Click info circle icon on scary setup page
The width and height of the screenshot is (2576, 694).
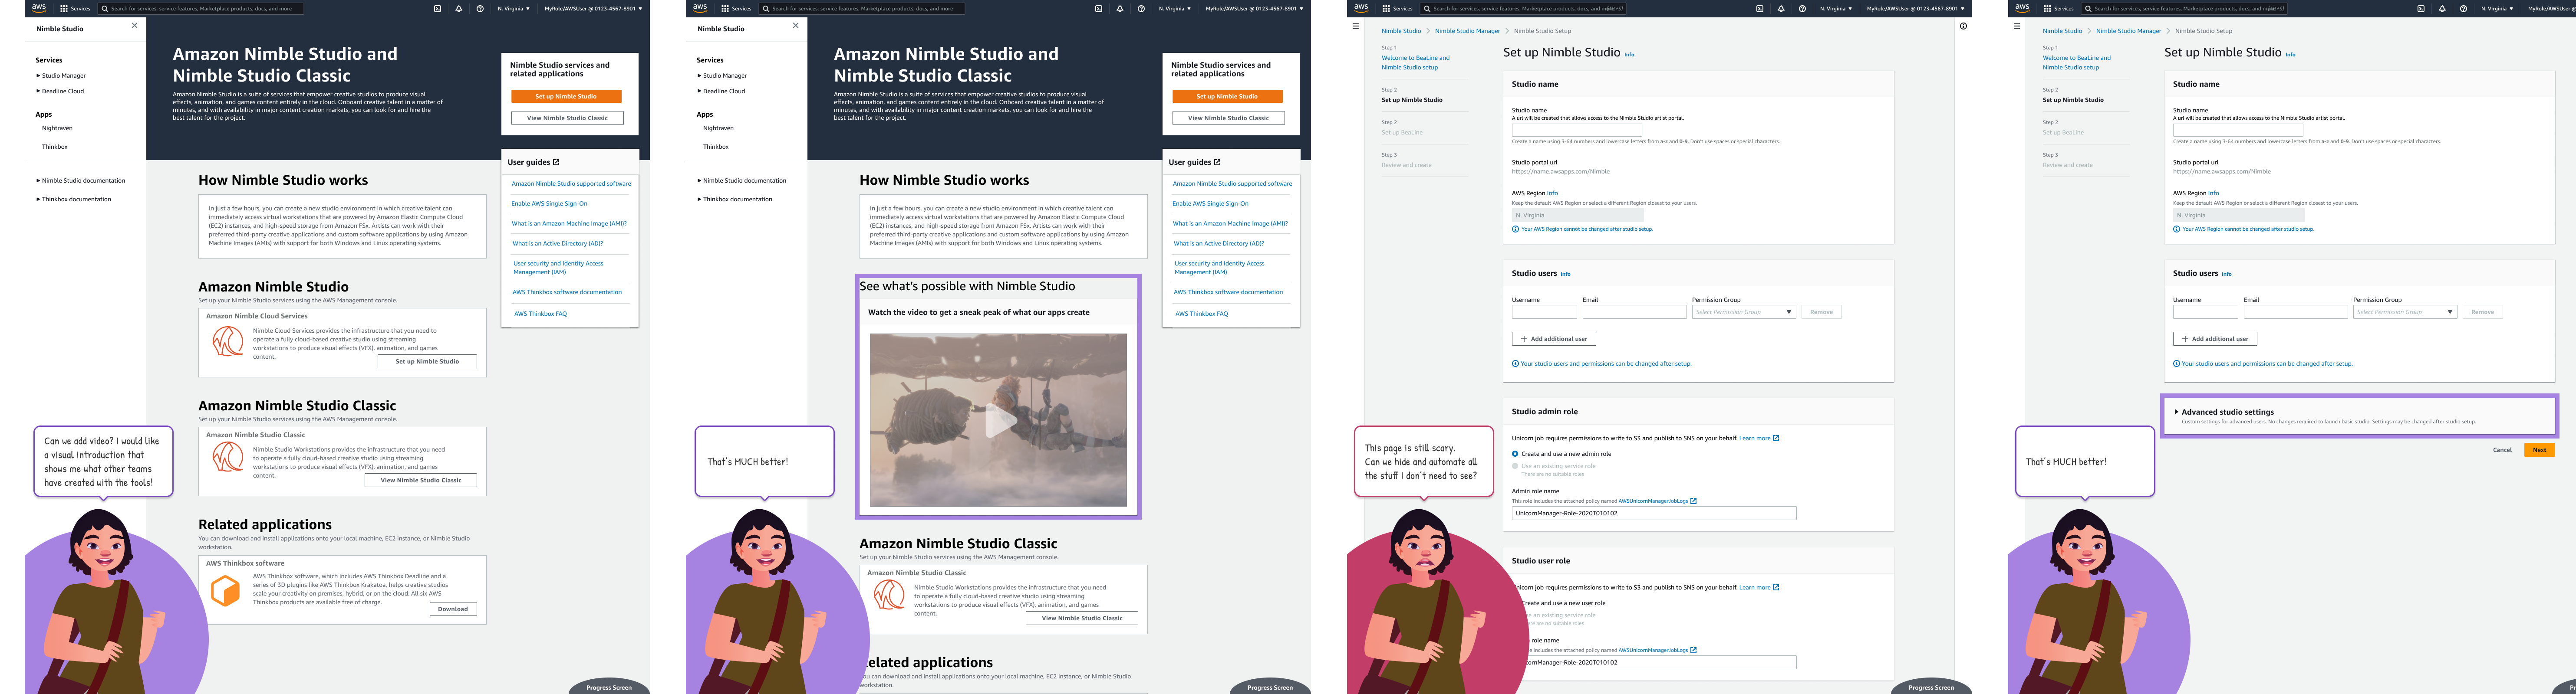click(1963, 26)
